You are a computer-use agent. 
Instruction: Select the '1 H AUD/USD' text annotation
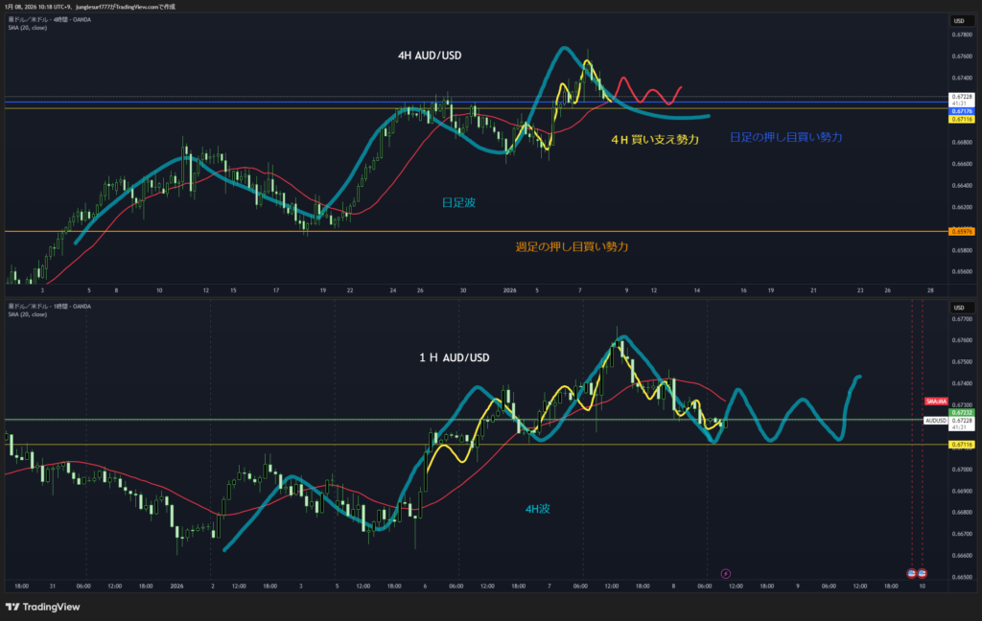(454, 357)
